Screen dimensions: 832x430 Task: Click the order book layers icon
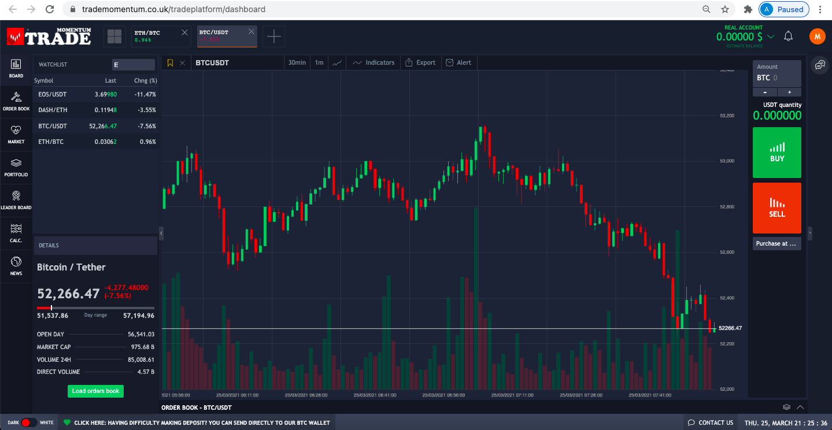tap(787, 407)
